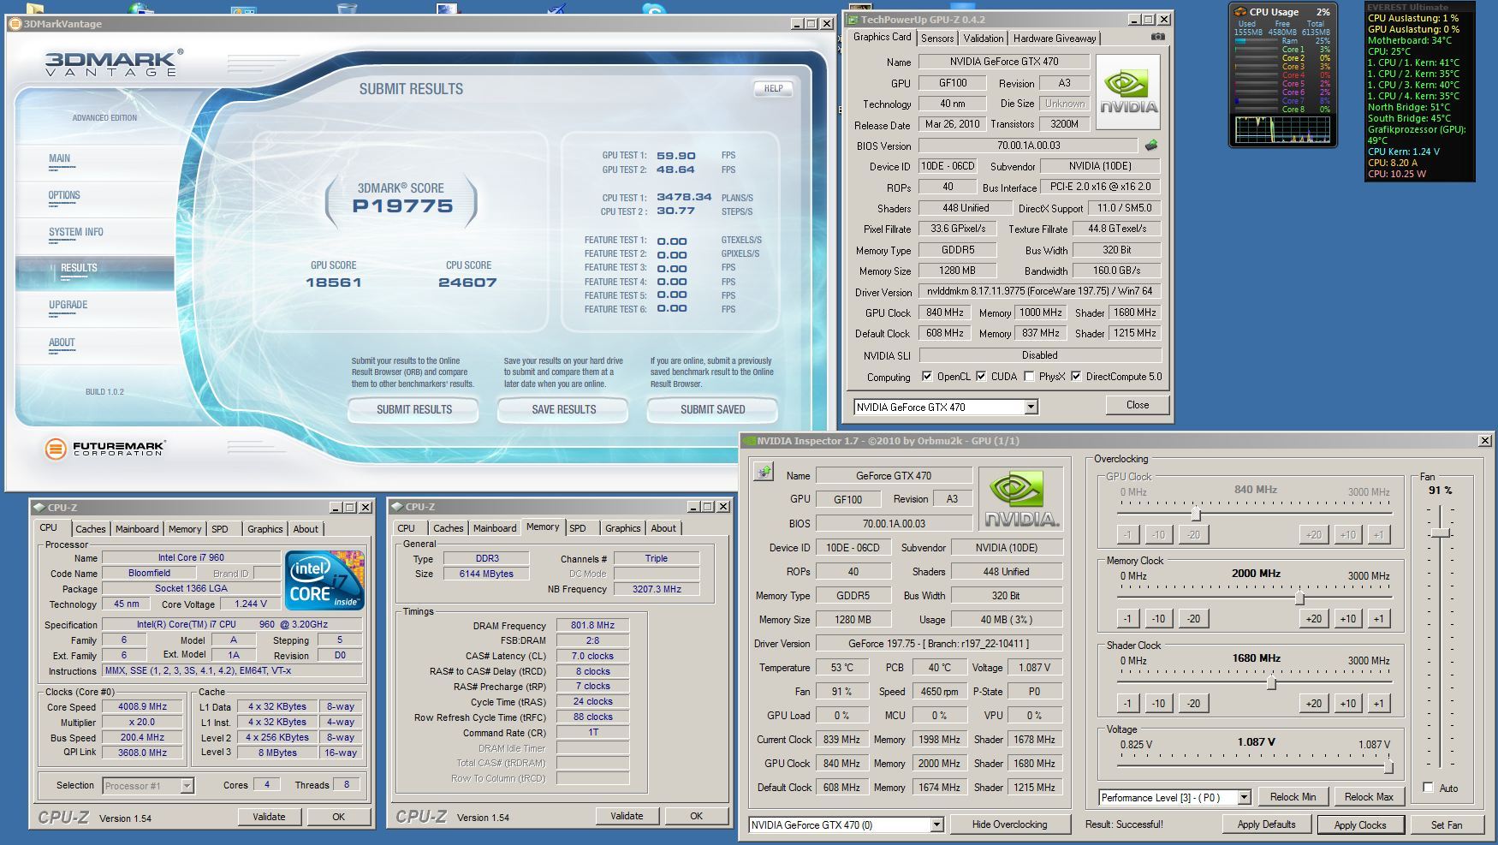Open ABOUT in 3DMark Vantage sidebar
Viewport: 1498px width, 845px height.
[62, 342]
